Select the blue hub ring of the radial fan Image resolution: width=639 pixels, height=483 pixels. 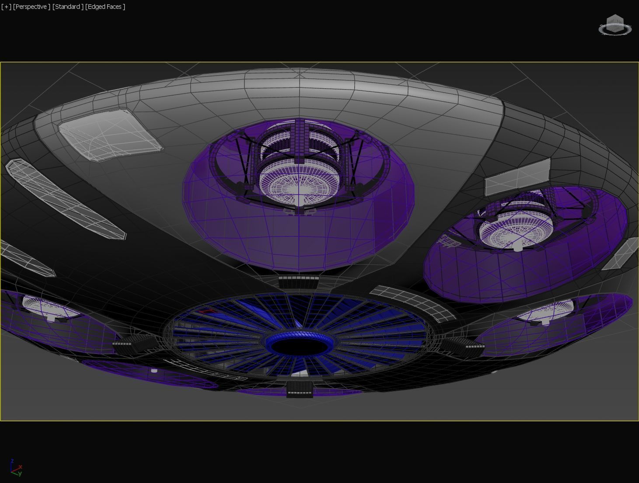[x=300, y=344]
